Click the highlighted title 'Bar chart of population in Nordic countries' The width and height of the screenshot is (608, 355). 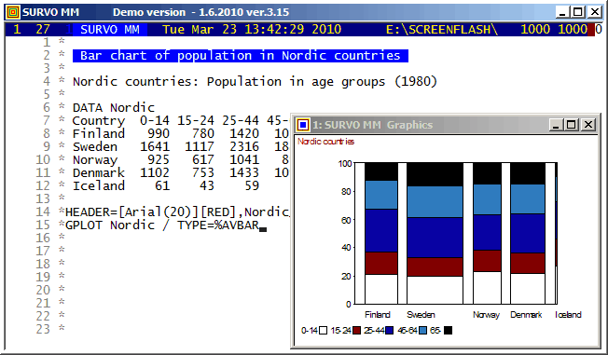tap(241, 55)
